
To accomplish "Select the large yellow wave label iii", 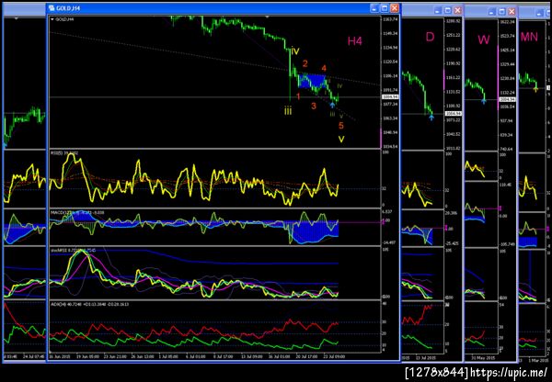I will 288,111.
